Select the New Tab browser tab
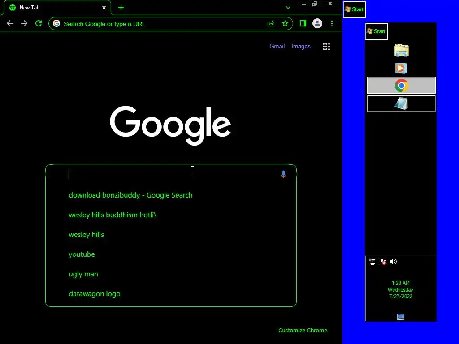Image resolution: width=459 pixels, height=344 pixels. point(57,8)
